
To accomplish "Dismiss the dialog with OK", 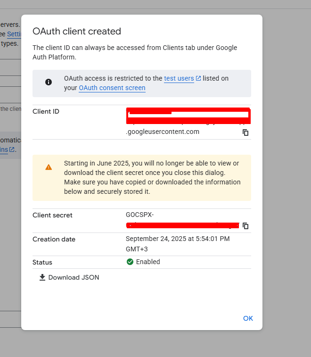I will [x=248, y=318].
